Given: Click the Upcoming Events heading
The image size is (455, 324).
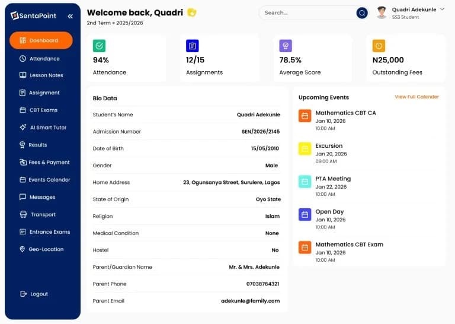Looking at the screenshot, I should coord(323,97).
